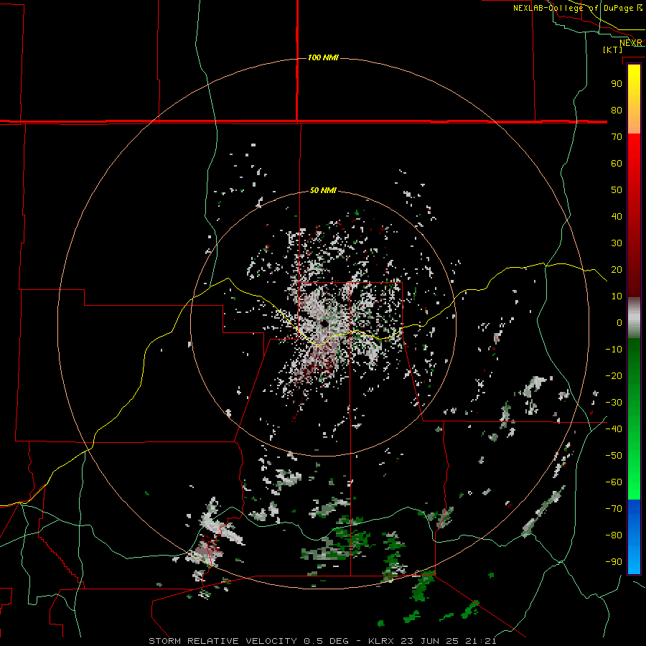Viewport: 646px width, 646px height.
Task: Click the NEXLAB-College of DuPage header text
Action: pos(573,8)
